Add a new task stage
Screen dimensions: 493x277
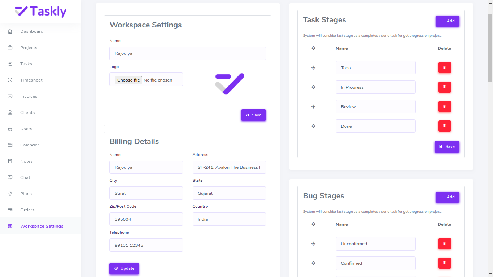point(447,21)
